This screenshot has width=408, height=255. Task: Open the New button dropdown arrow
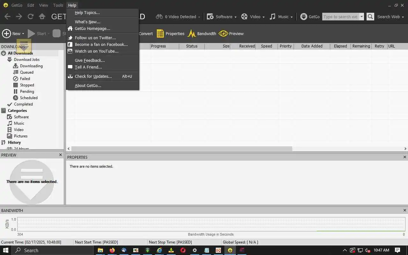tap(23, 34)
